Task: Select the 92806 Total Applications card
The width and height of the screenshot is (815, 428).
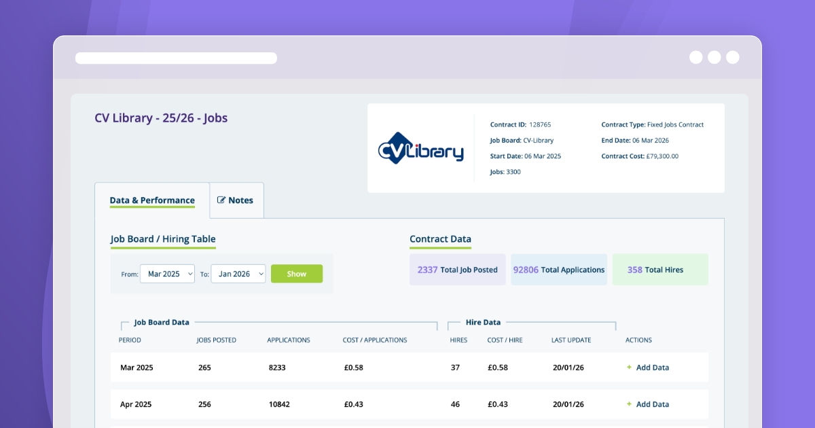Action: 559,270
